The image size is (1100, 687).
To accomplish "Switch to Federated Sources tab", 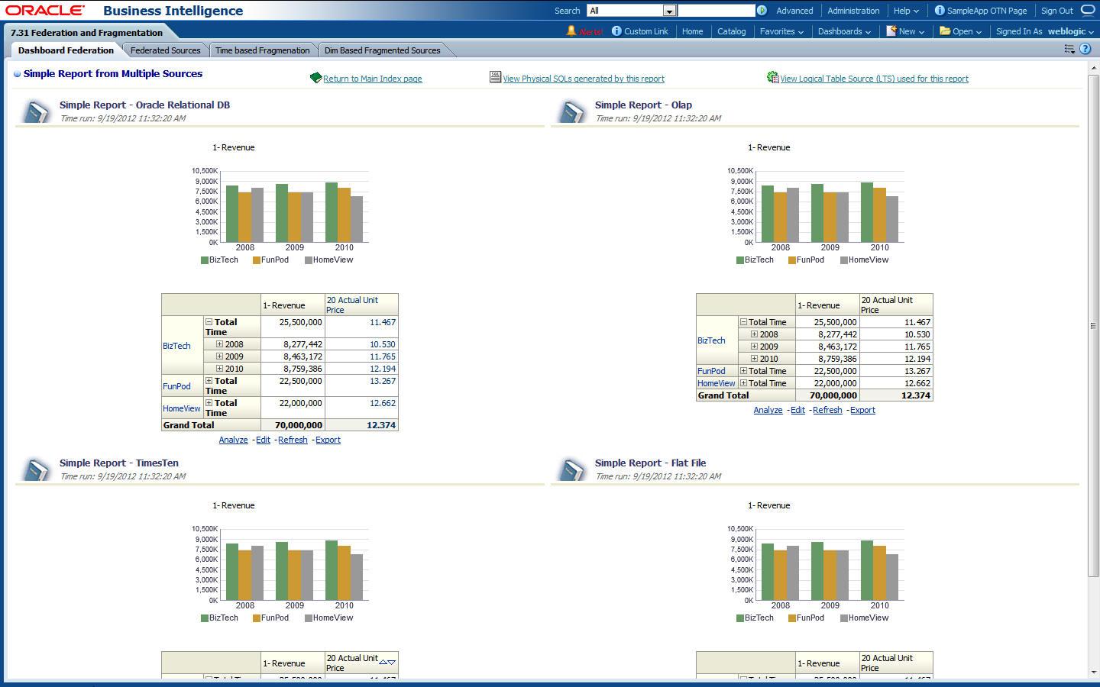I will (x=165, y=50).
